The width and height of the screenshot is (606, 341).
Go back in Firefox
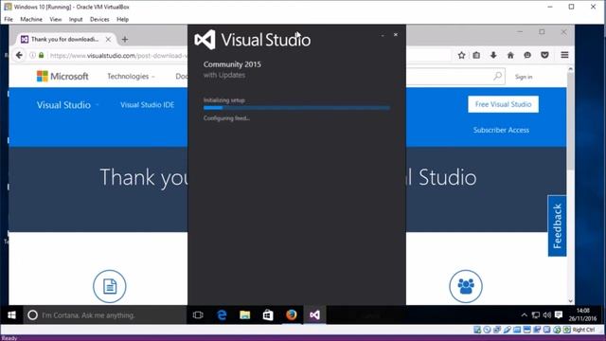click(19, 55)
